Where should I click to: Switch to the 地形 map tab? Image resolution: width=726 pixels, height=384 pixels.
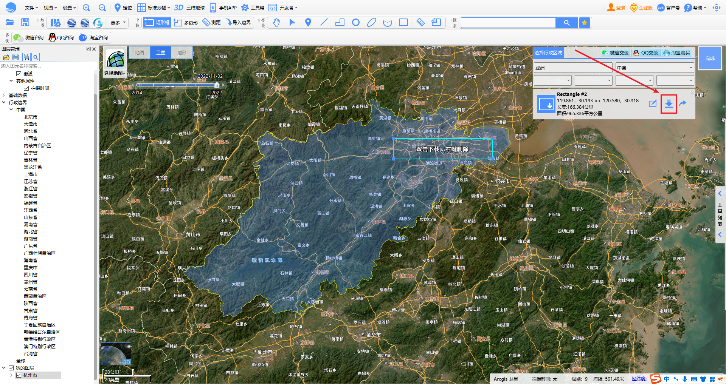tap(181, 53)
